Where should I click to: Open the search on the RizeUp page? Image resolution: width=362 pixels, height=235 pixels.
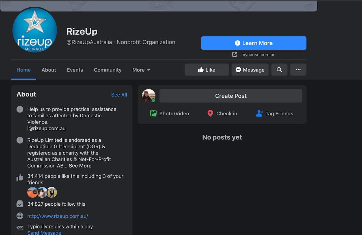tap(279, 70)
